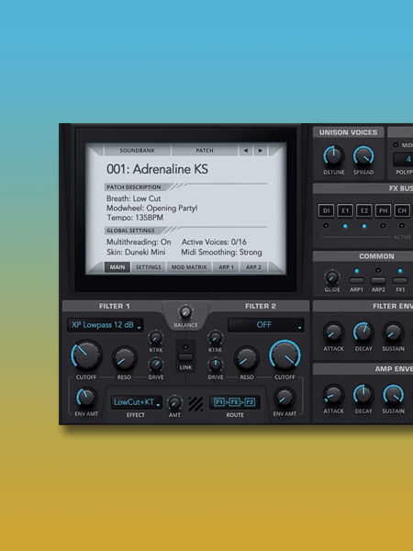Switch to the MAIN display tab

tap(117, 267)
